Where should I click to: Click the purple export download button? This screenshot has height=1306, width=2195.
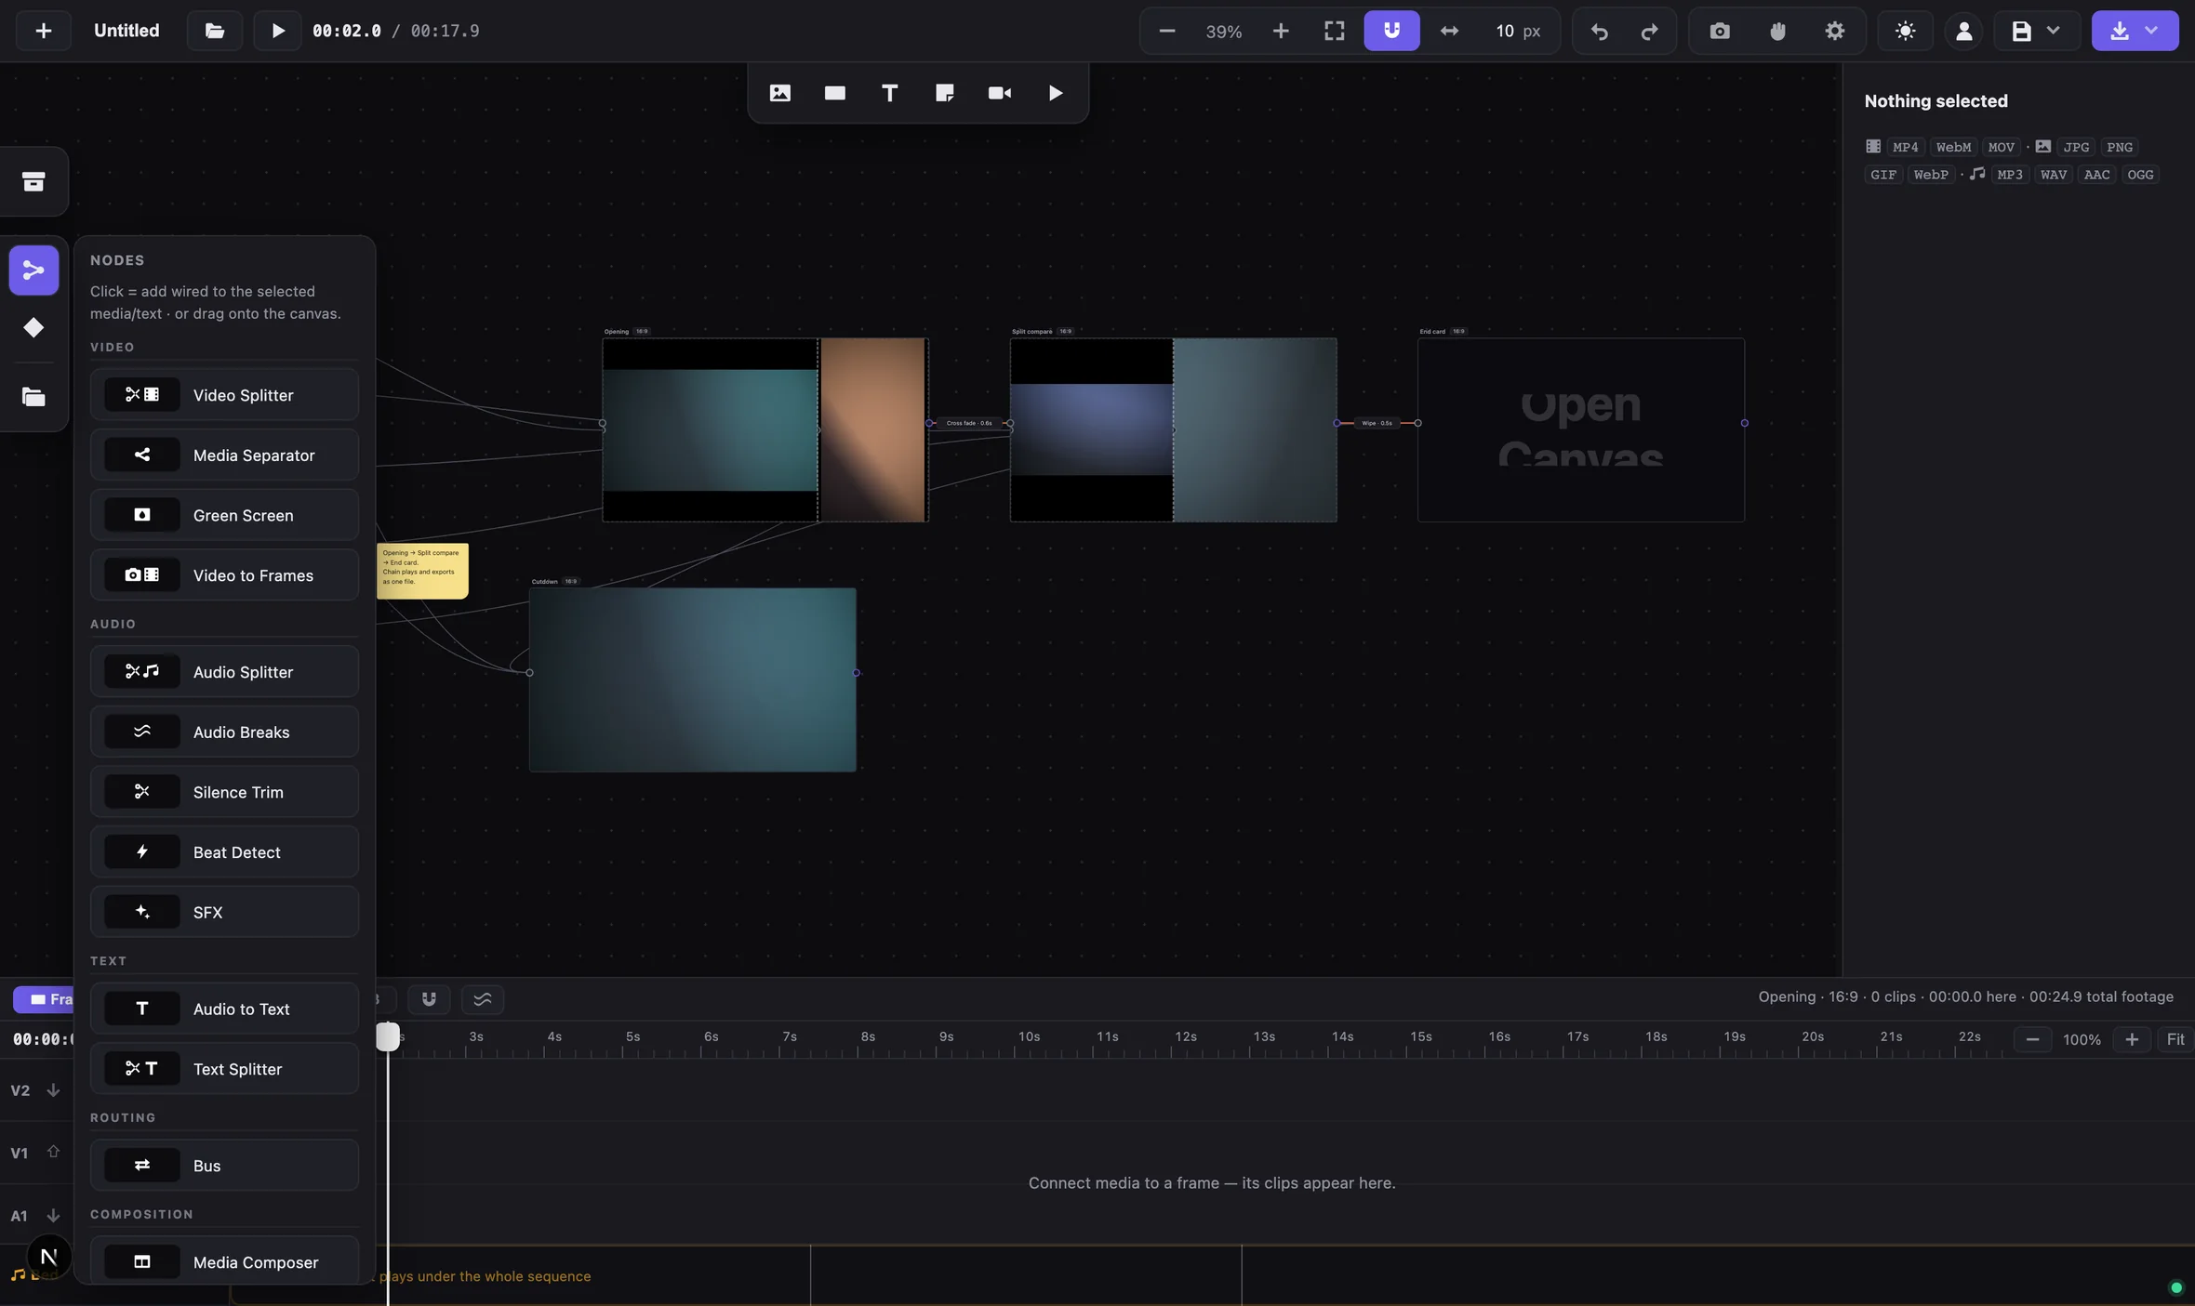coord(2120,31)
